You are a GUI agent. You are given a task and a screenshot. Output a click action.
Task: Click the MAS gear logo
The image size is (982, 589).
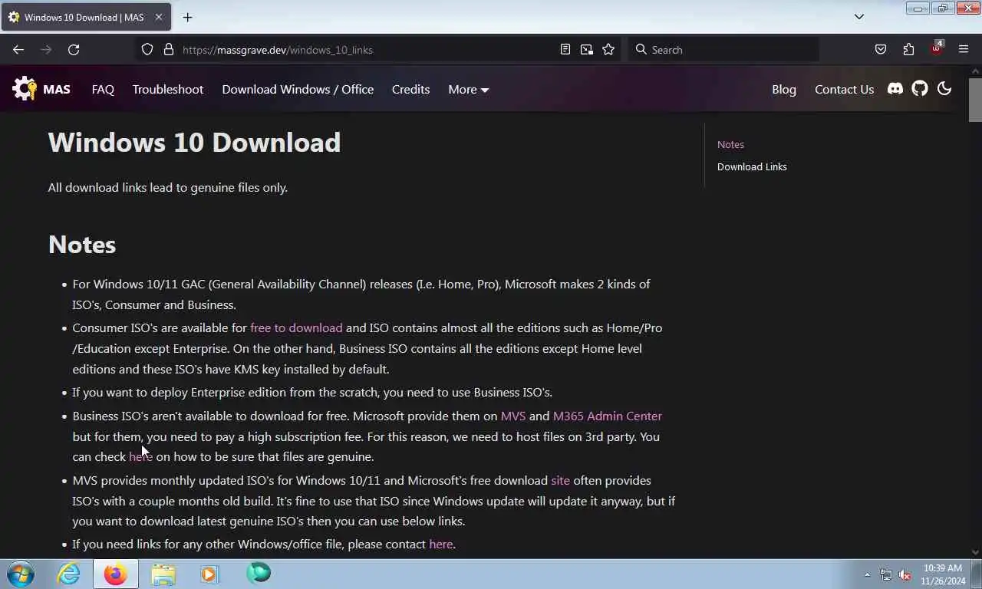pyautogui.click(x=25, y=89)
